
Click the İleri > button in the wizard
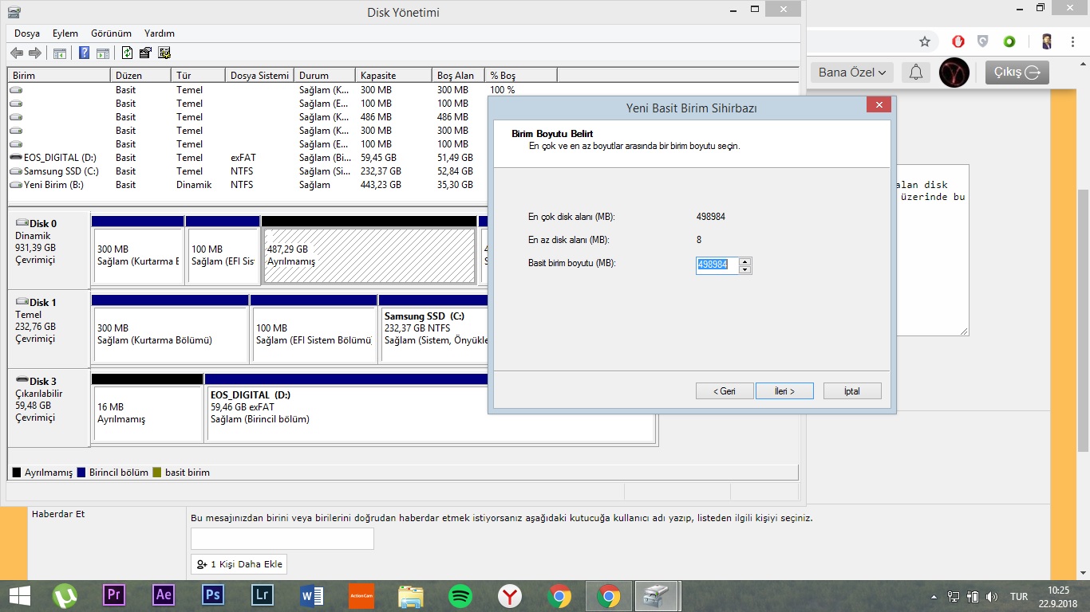[x=784, y=391]
